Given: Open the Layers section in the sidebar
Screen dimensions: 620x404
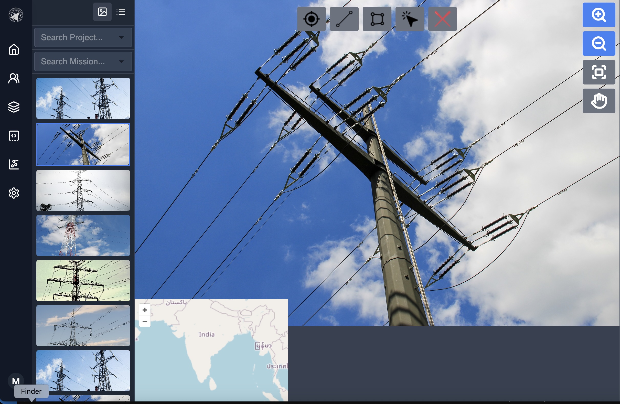Looking at the screenshot, I should pos(14,107).
